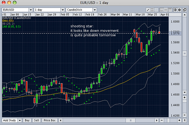The height and width of the screenshot is (125, 189).
Task: Select the trend line drawing tool
Action: pos(148,10)
